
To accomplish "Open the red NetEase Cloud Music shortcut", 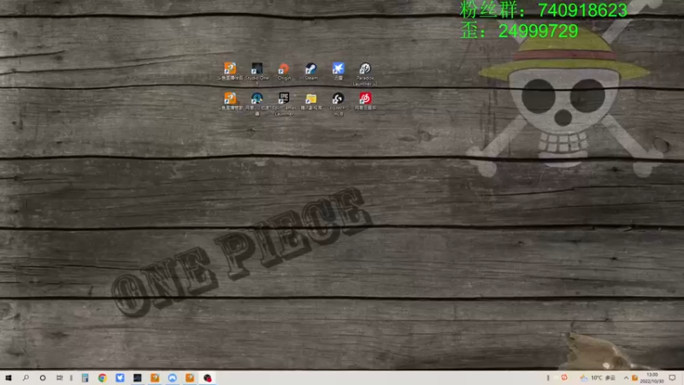I will click(365, 101).
